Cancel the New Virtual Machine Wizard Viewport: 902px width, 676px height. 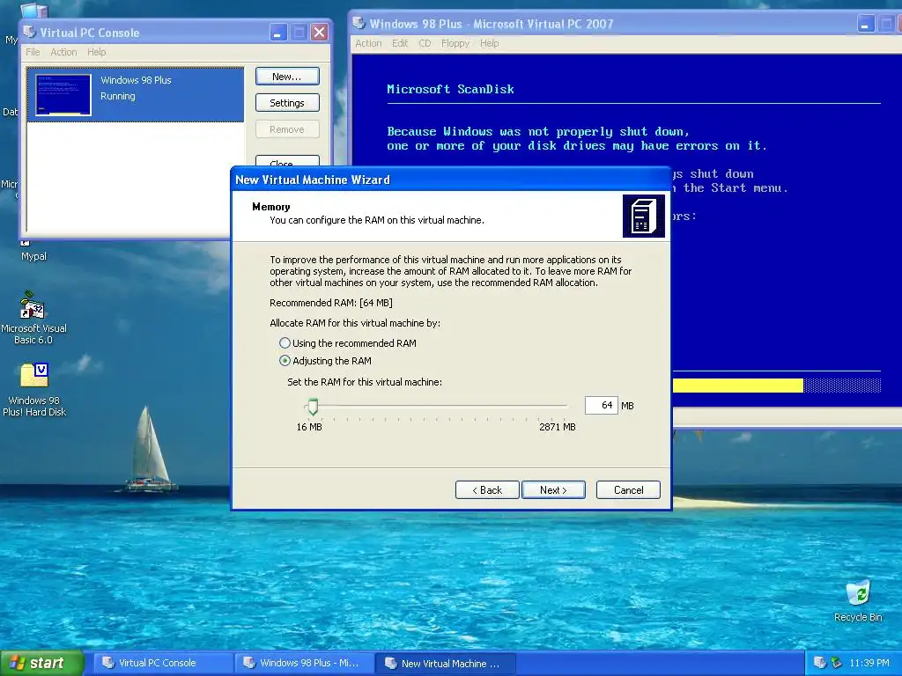pos(628,489)
